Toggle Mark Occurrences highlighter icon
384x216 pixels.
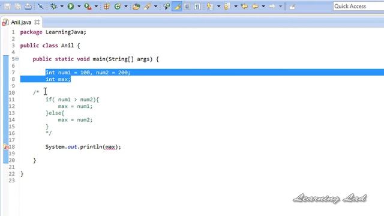pyautogui.click(x=177, y=7)
